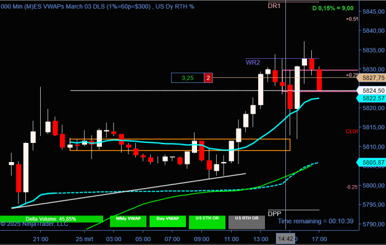Select the WR2 pivot level label
Screen dimensions: 386x245
(x=253, y=62)
